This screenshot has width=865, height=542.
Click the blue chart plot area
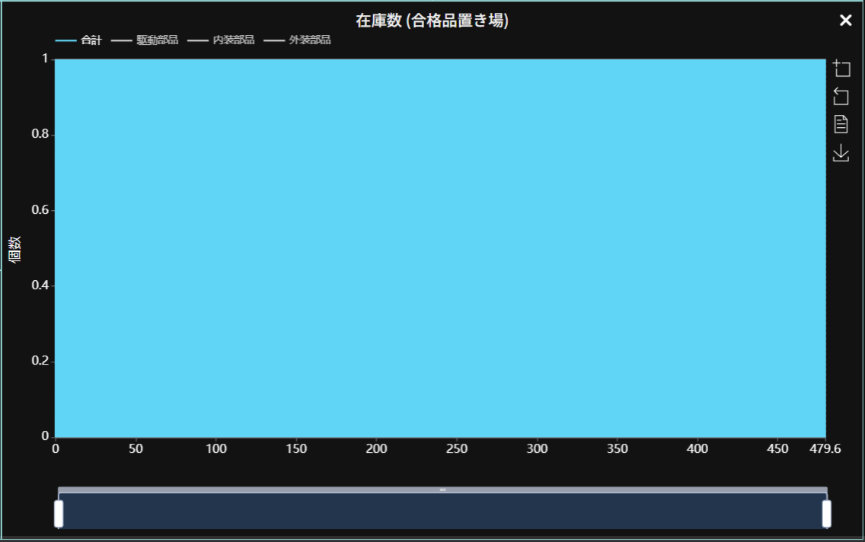tap(440, 247)
